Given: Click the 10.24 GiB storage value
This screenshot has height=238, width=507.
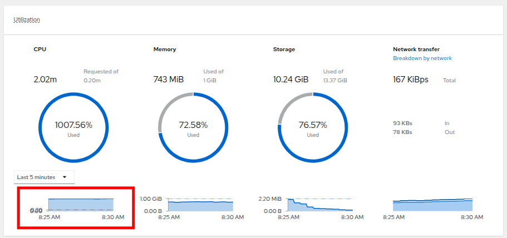Looking at the screenshot, I should point(291,80).
